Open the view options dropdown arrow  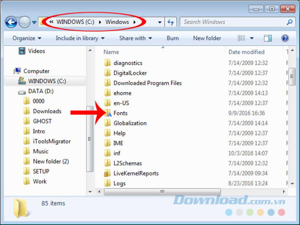pyautogui.click(x=252, y=38)
